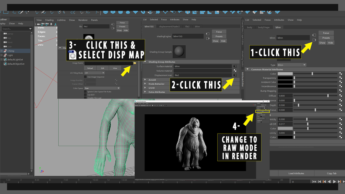Open the Outliner search filter dropdown
This screenshot has height=194, width=345.
click(x=30, y=29)
